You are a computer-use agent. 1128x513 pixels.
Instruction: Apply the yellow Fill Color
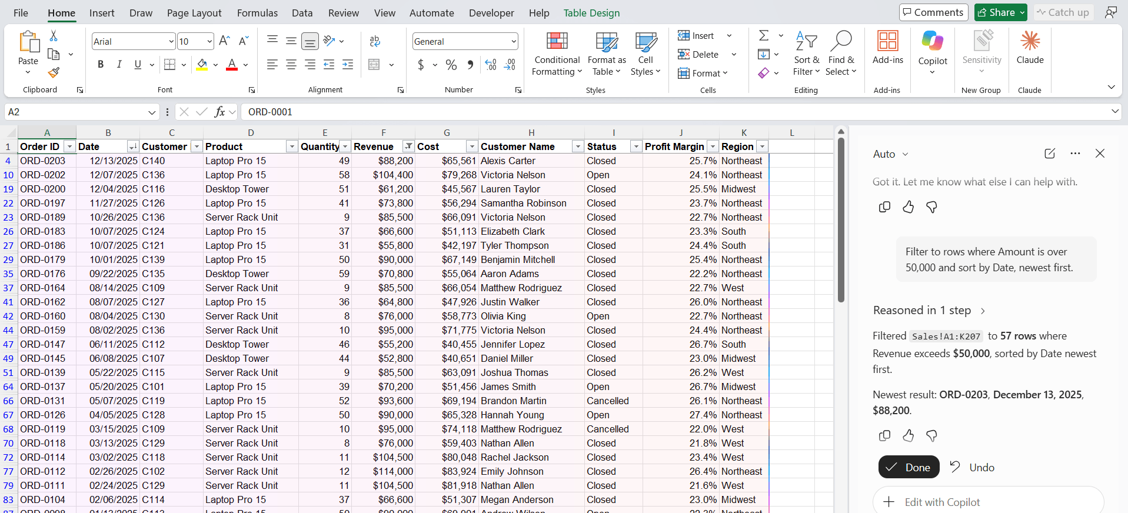pos(202,65)
